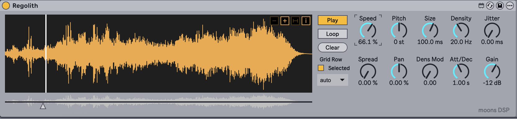Click the 1.00 s Att/Dec value

[461, 83]
